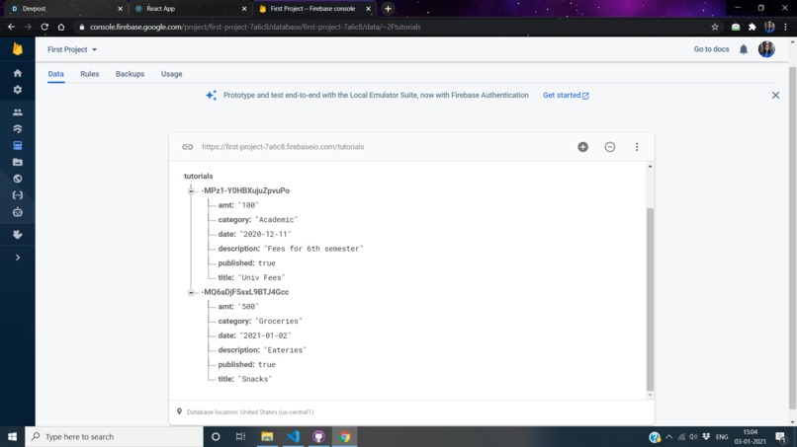Open Machine Learning robot icon in sidebar

(x=17, y=212)
